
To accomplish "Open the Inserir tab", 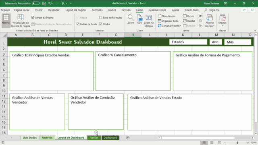I will coord(39,10).
